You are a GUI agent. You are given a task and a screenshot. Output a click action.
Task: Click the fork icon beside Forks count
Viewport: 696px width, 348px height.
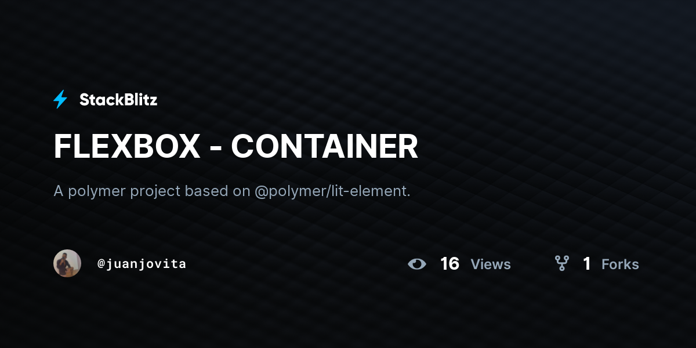point(561,264)
